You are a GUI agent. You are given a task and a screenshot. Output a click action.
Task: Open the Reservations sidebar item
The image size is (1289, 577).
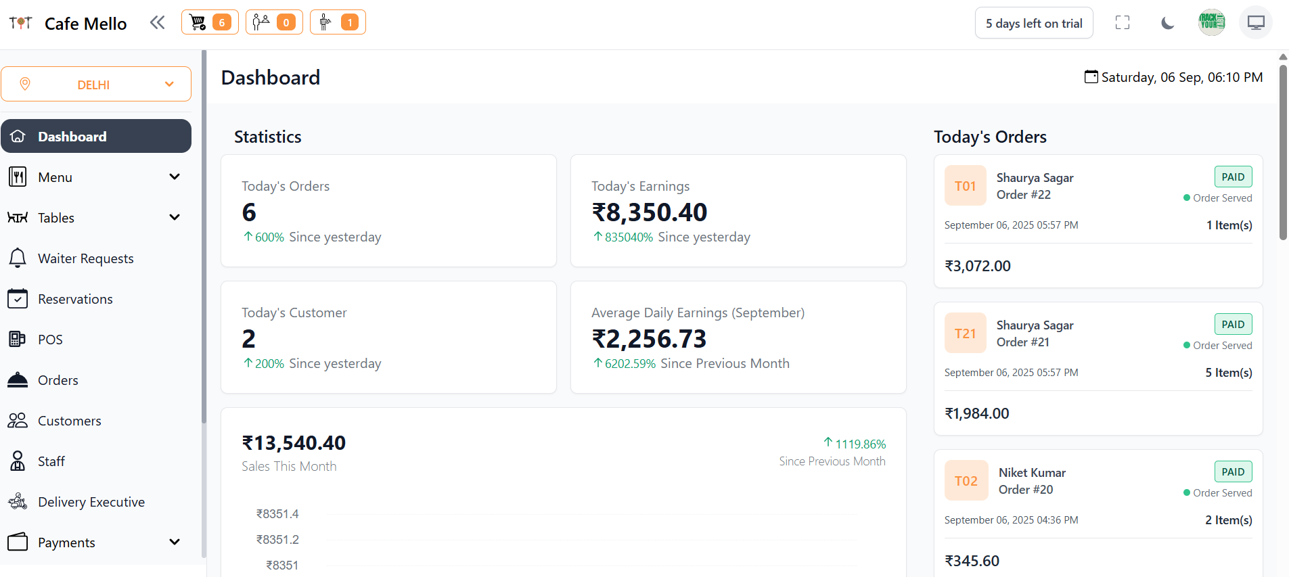(75, 299)
